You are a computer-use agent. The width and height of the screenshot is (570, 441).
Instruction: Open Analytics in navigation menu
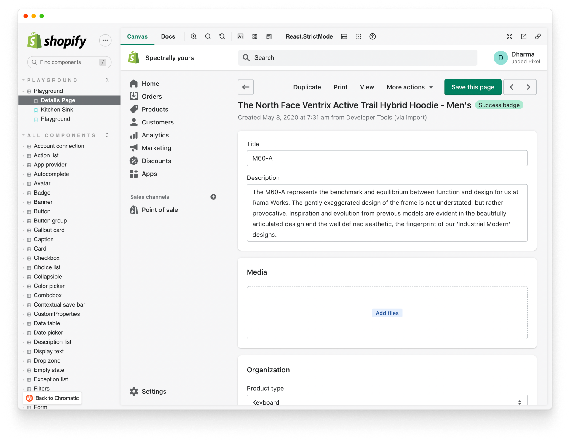155,135
